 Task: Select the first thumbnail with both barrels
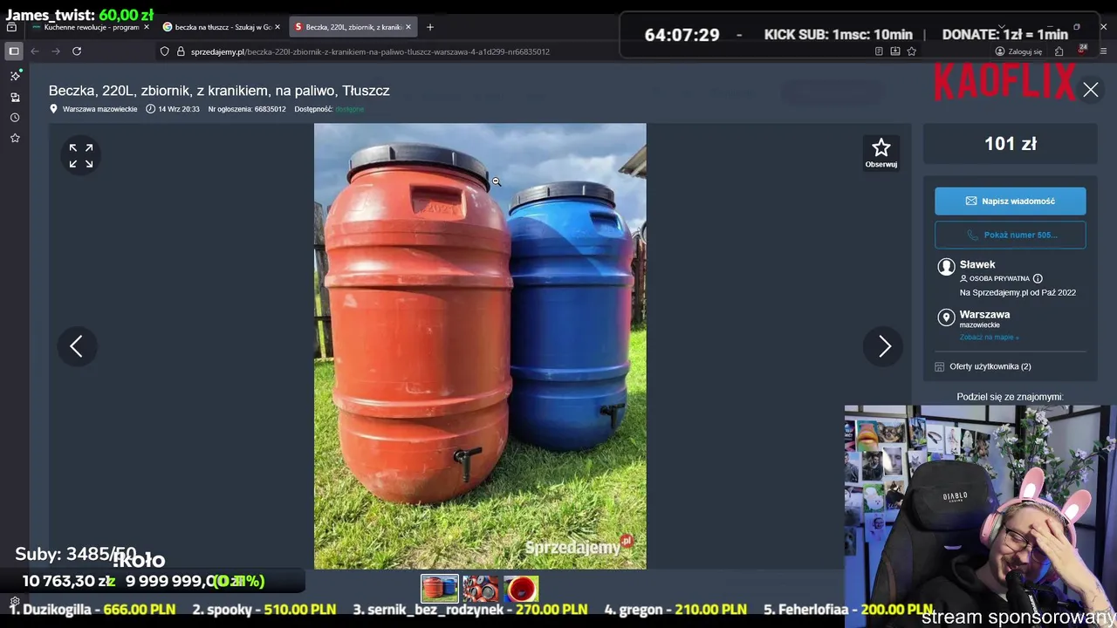click(x=440, y=589)
